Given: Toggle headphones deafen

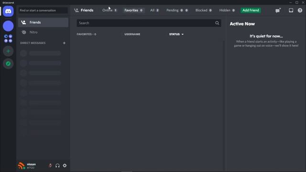Looking at the screenshot, I should click(57, 166).
